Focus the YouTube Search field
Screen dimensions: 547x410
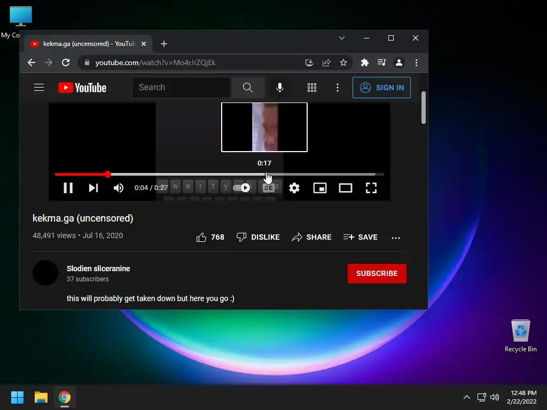click(182, 88)
